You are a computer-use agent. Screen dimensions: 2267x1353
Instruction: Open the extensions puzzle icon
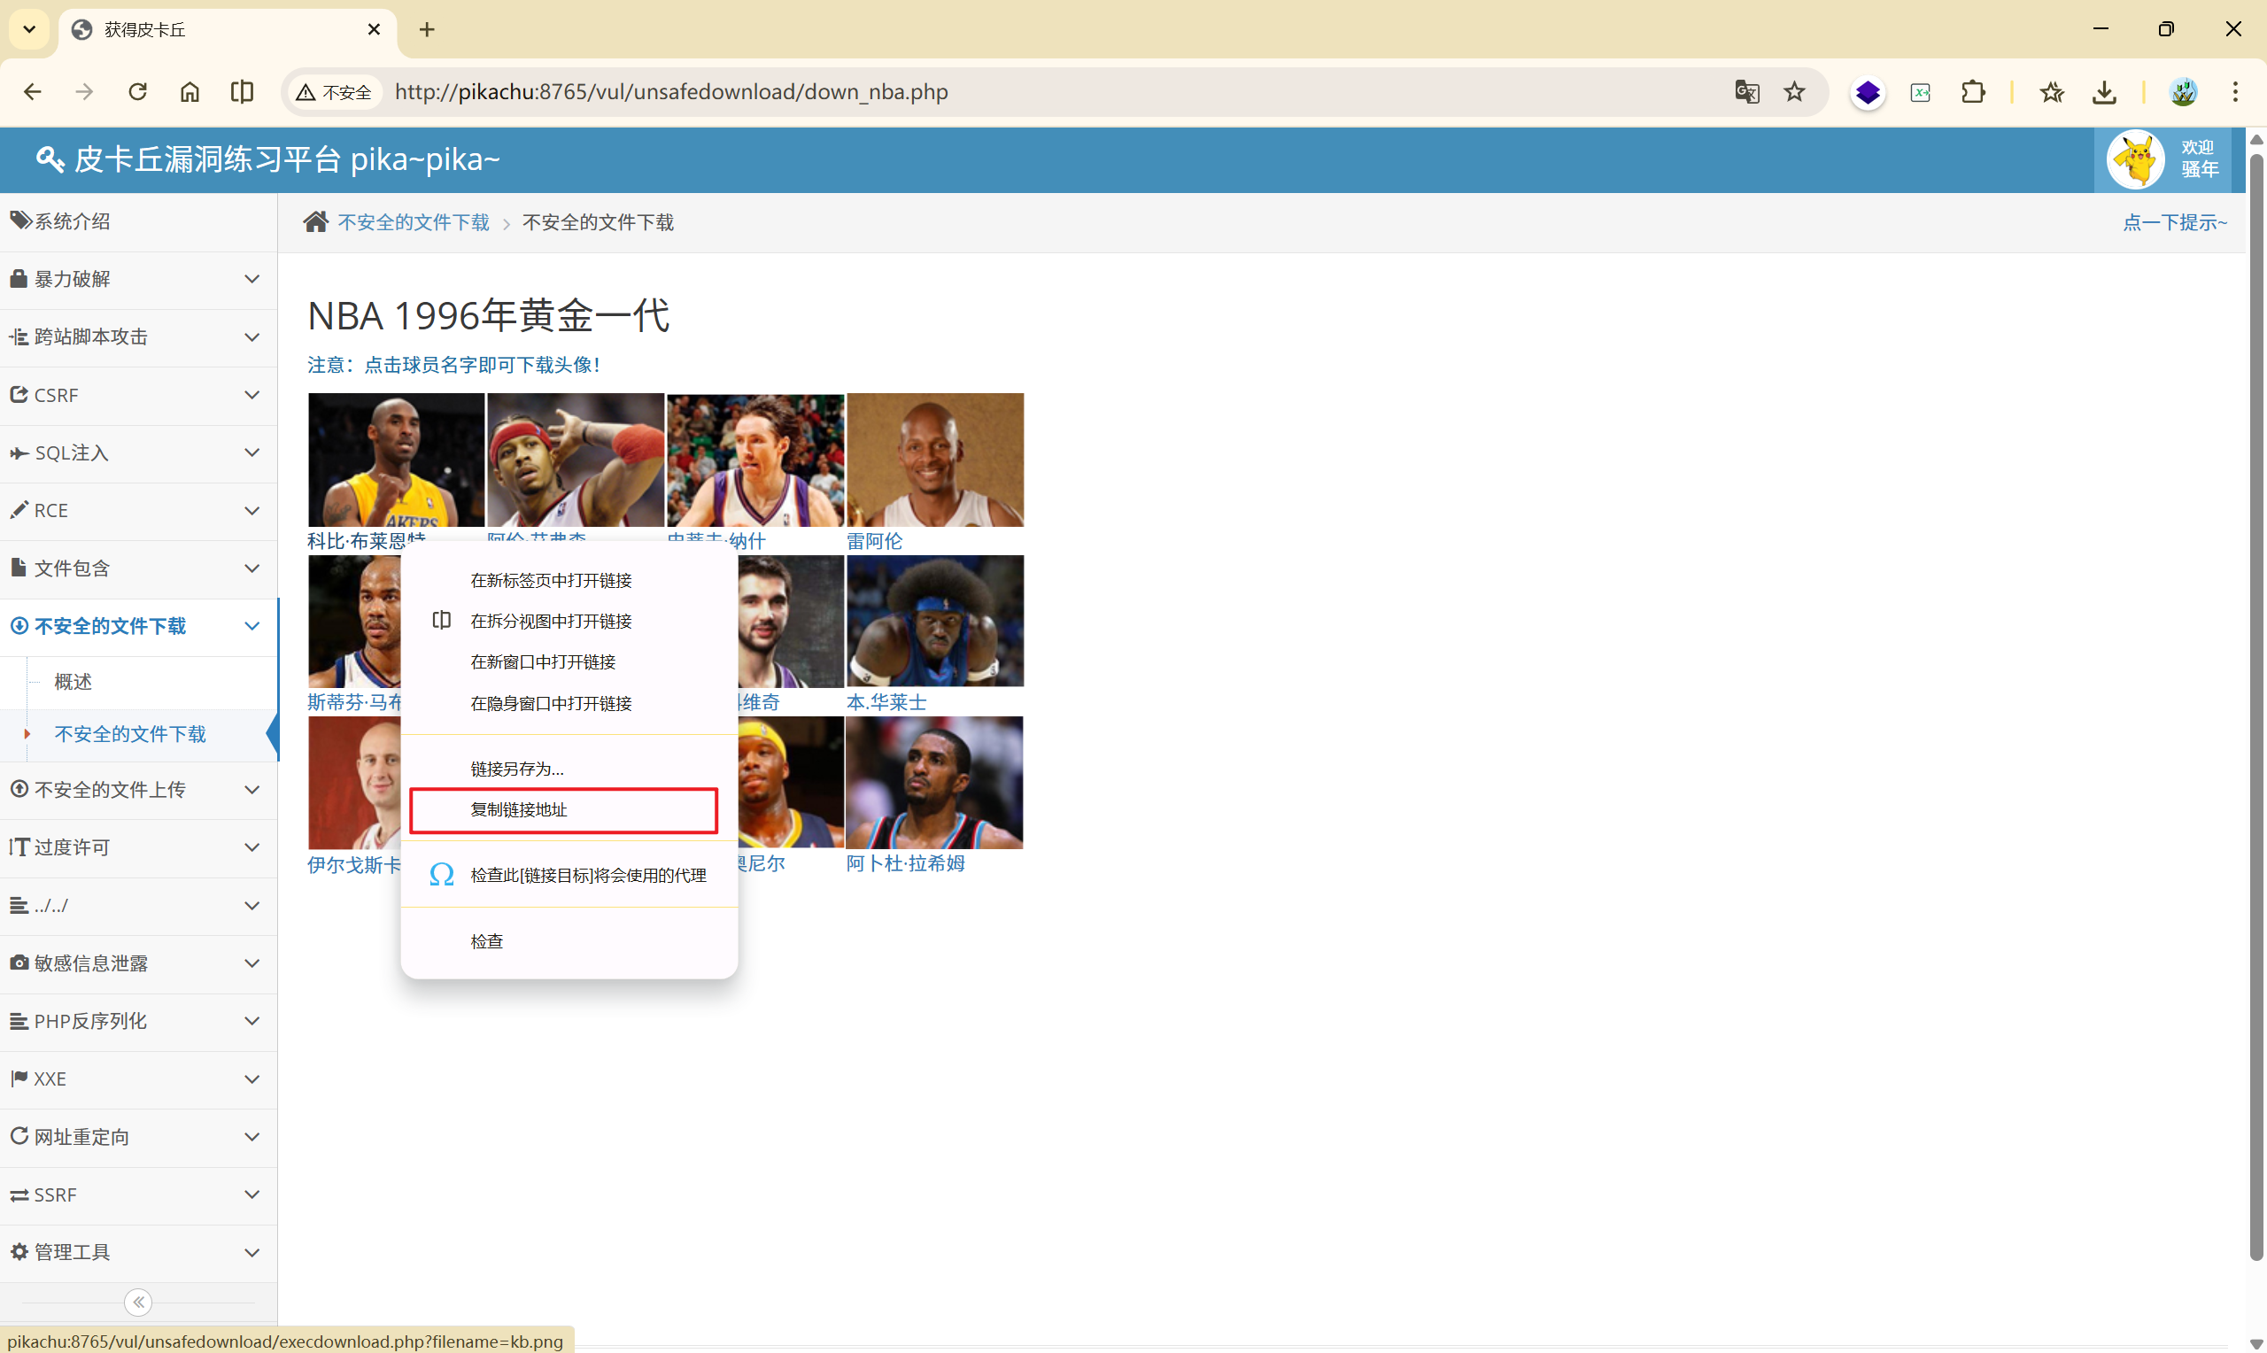(x=1973, y=92)
